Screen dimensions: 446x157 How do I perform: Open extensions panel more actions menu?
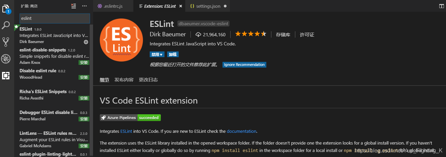coord(85,6)
